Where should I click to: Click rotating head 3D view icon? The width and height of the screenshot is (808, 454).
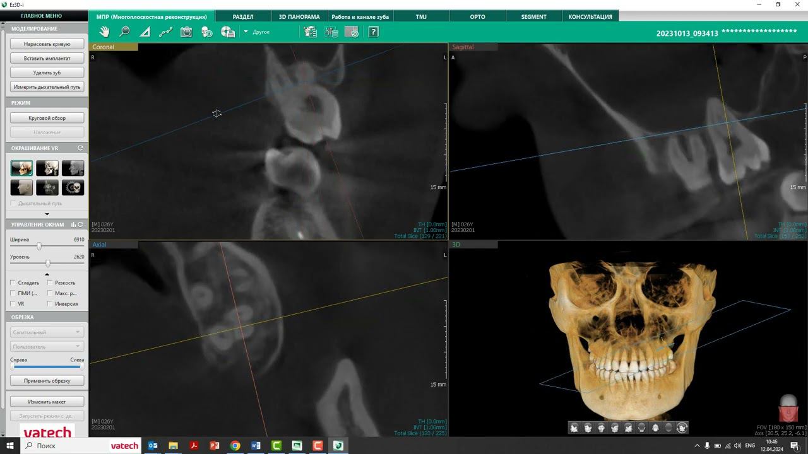click(682, 428)
